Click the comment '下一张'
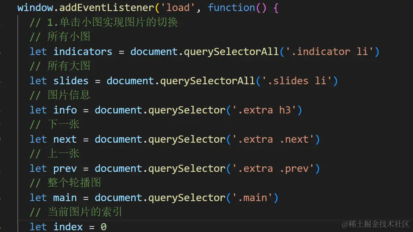 (64, 124)
